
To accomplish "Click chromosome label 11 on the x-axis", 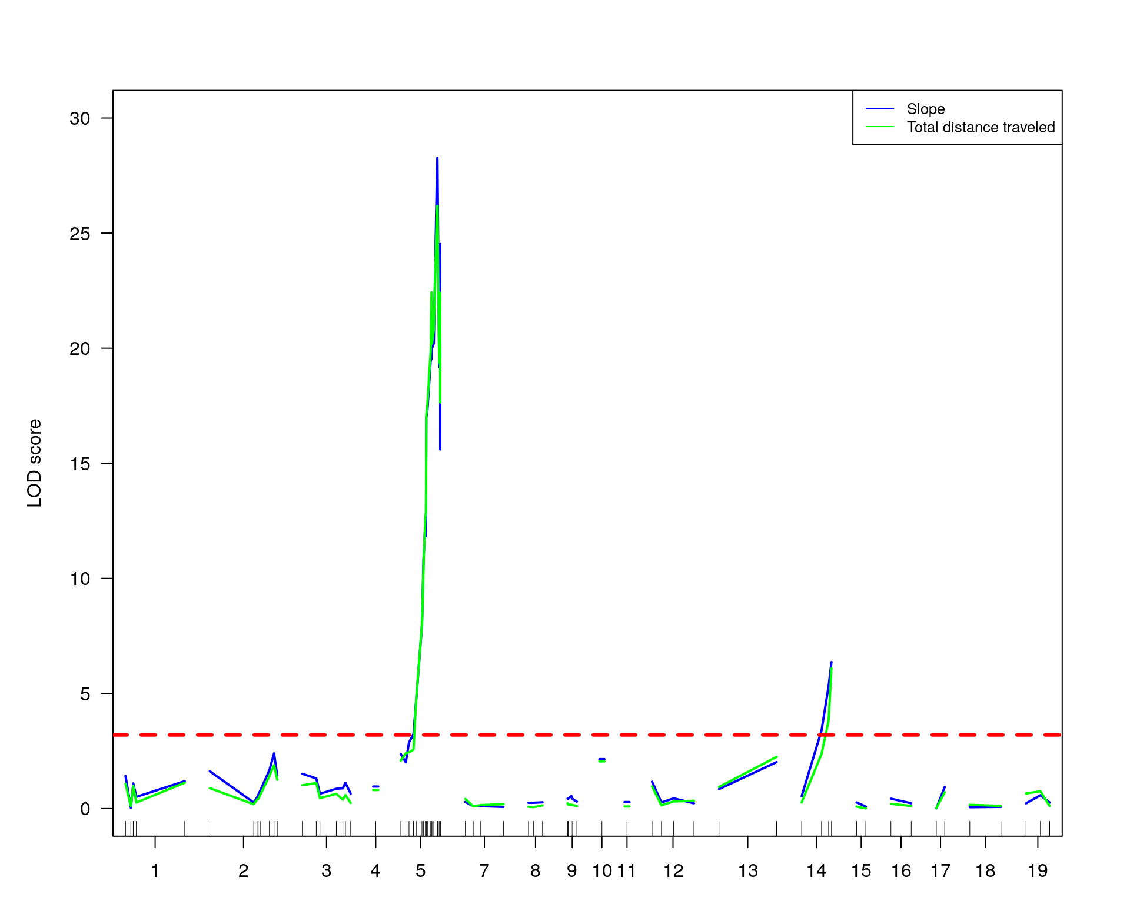I will [626, 870].
